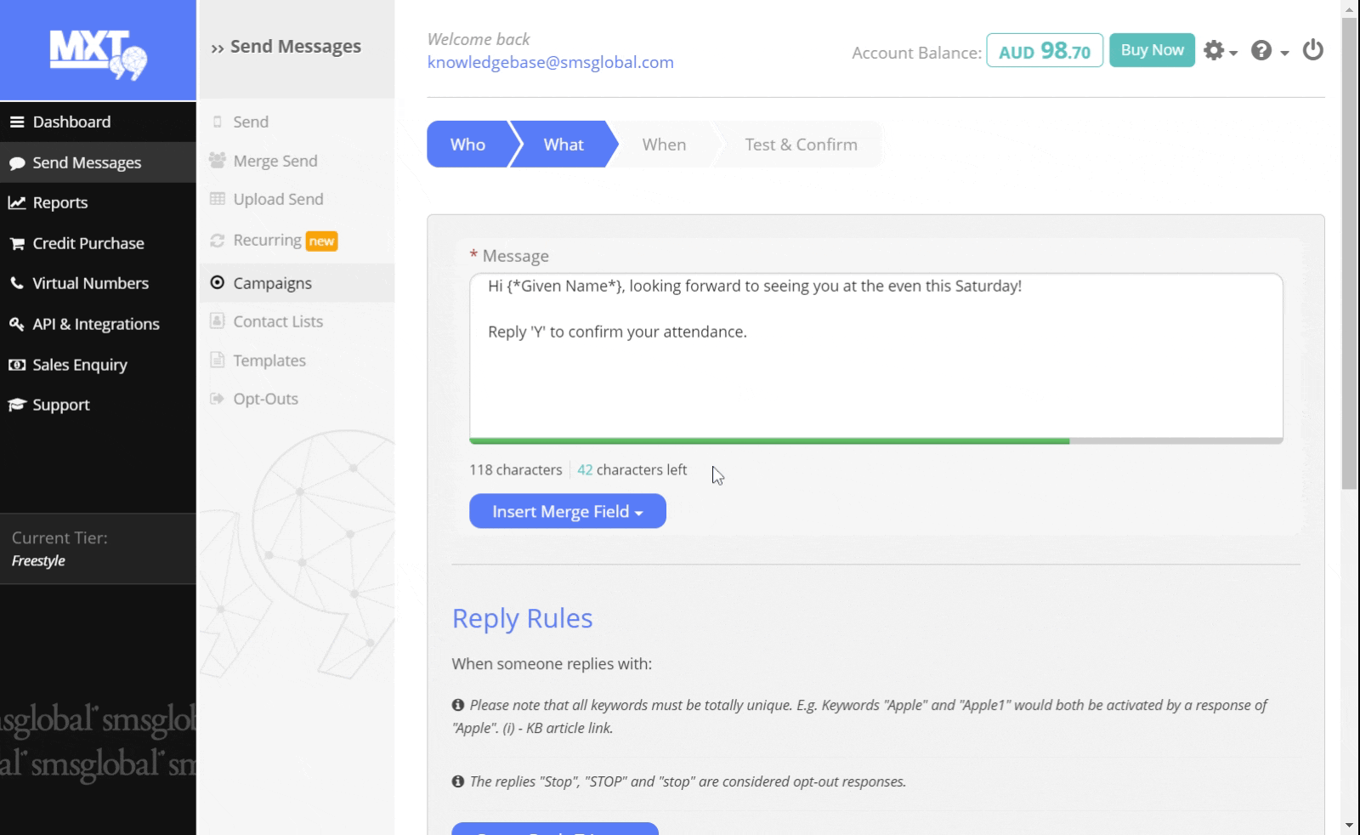Click the Reports chart icon
1360x835 pixels.
point(16,202)
